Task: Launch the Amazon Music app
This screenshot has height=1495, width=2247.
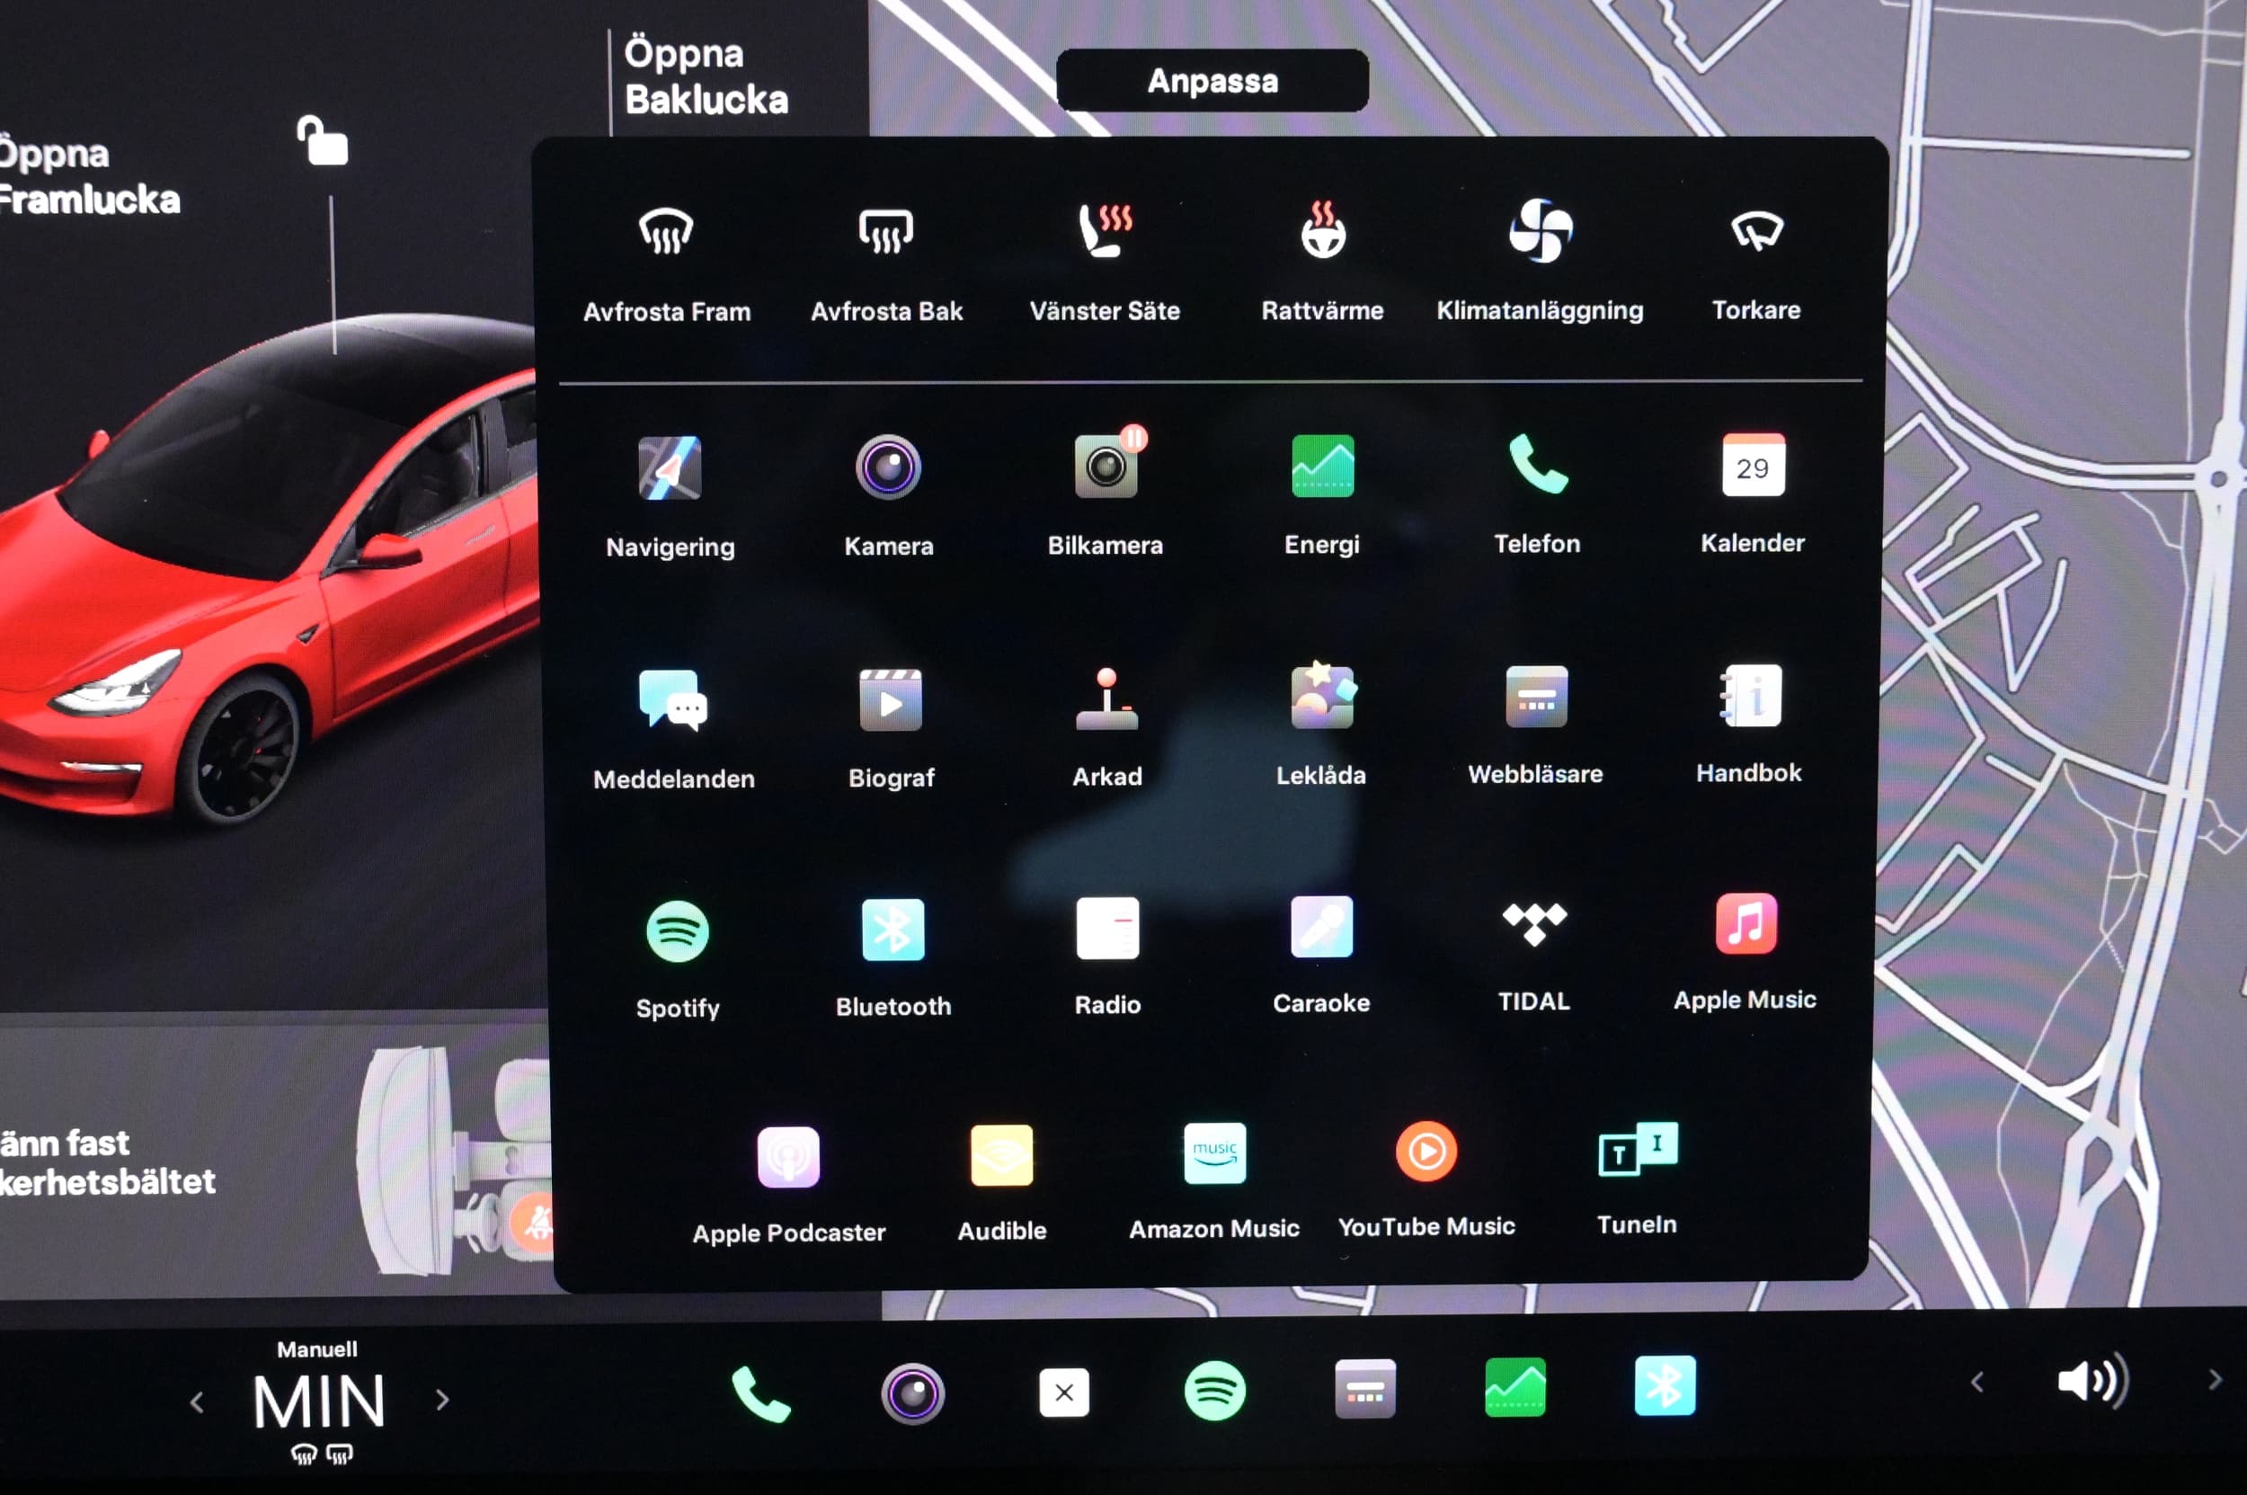Action: click(x=1213, y=1182)
